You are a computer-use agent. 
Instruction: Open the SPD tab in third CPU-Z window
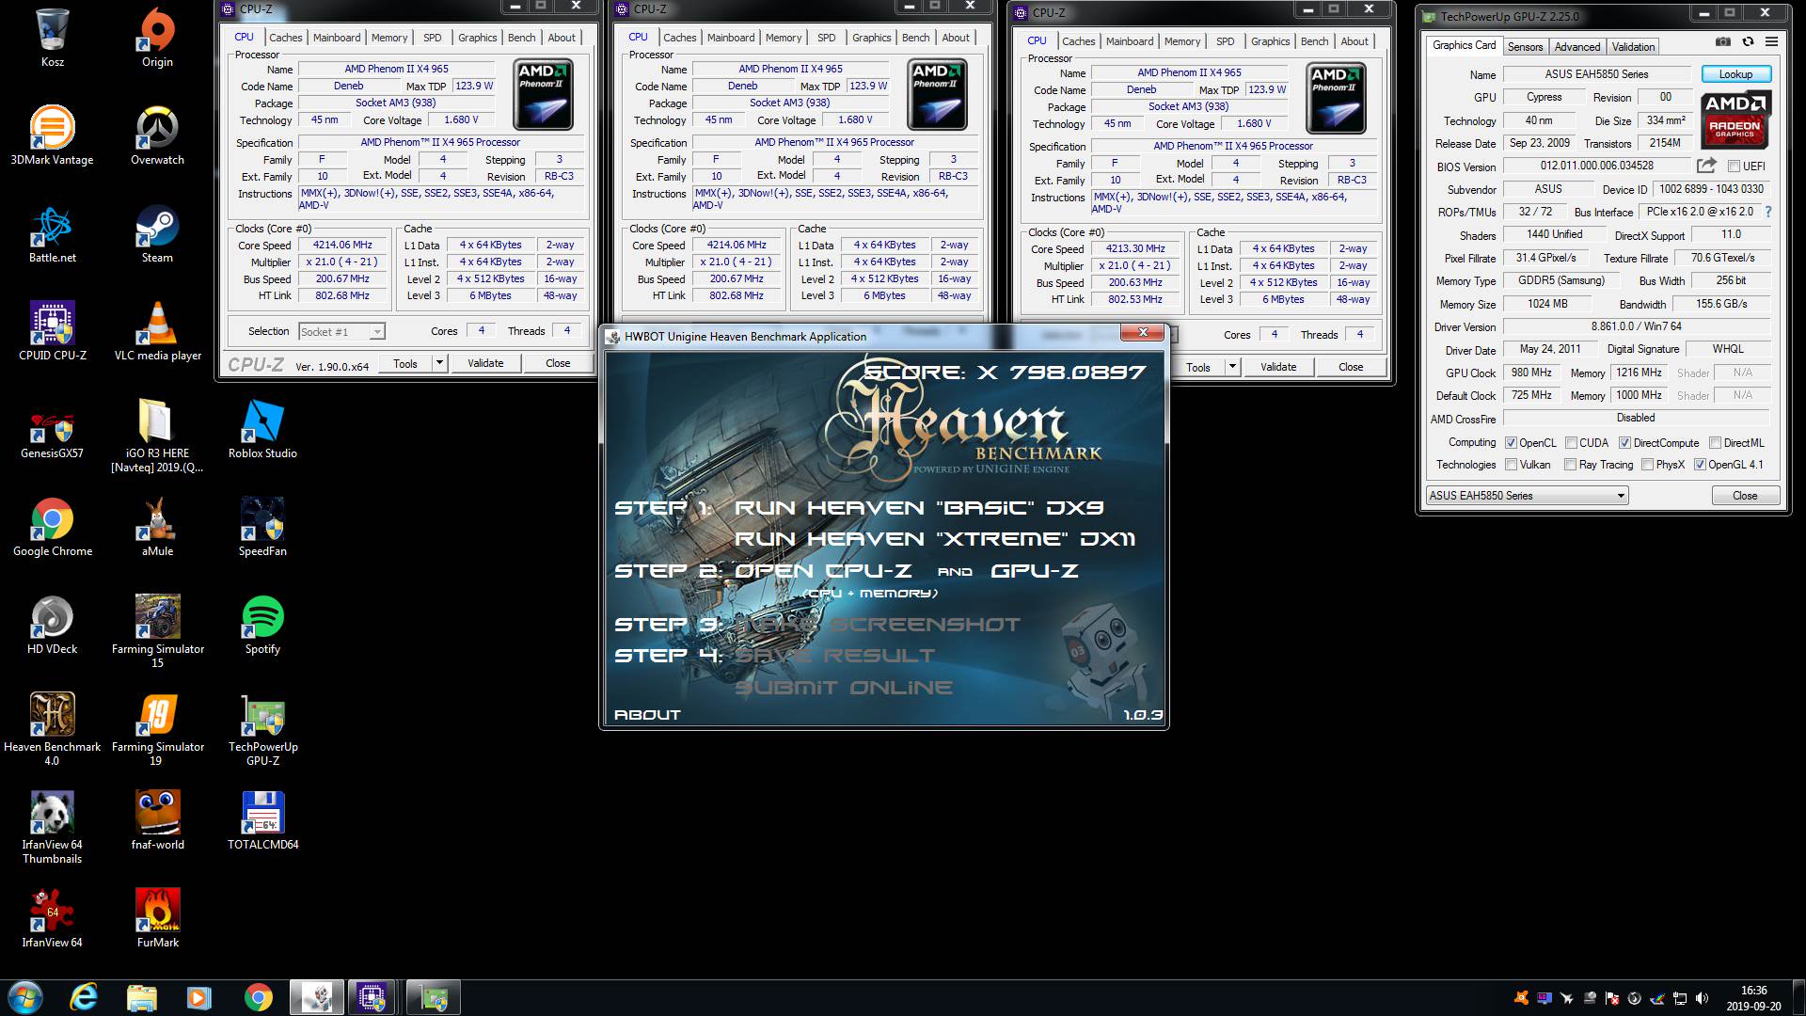[x=1225, y=41]
